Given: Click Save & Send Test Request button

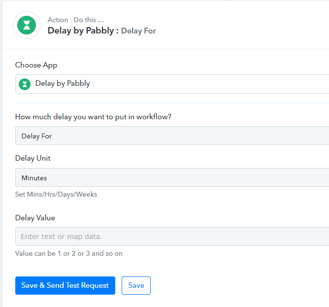Looking at the screenshot, I should coord(65,286).
